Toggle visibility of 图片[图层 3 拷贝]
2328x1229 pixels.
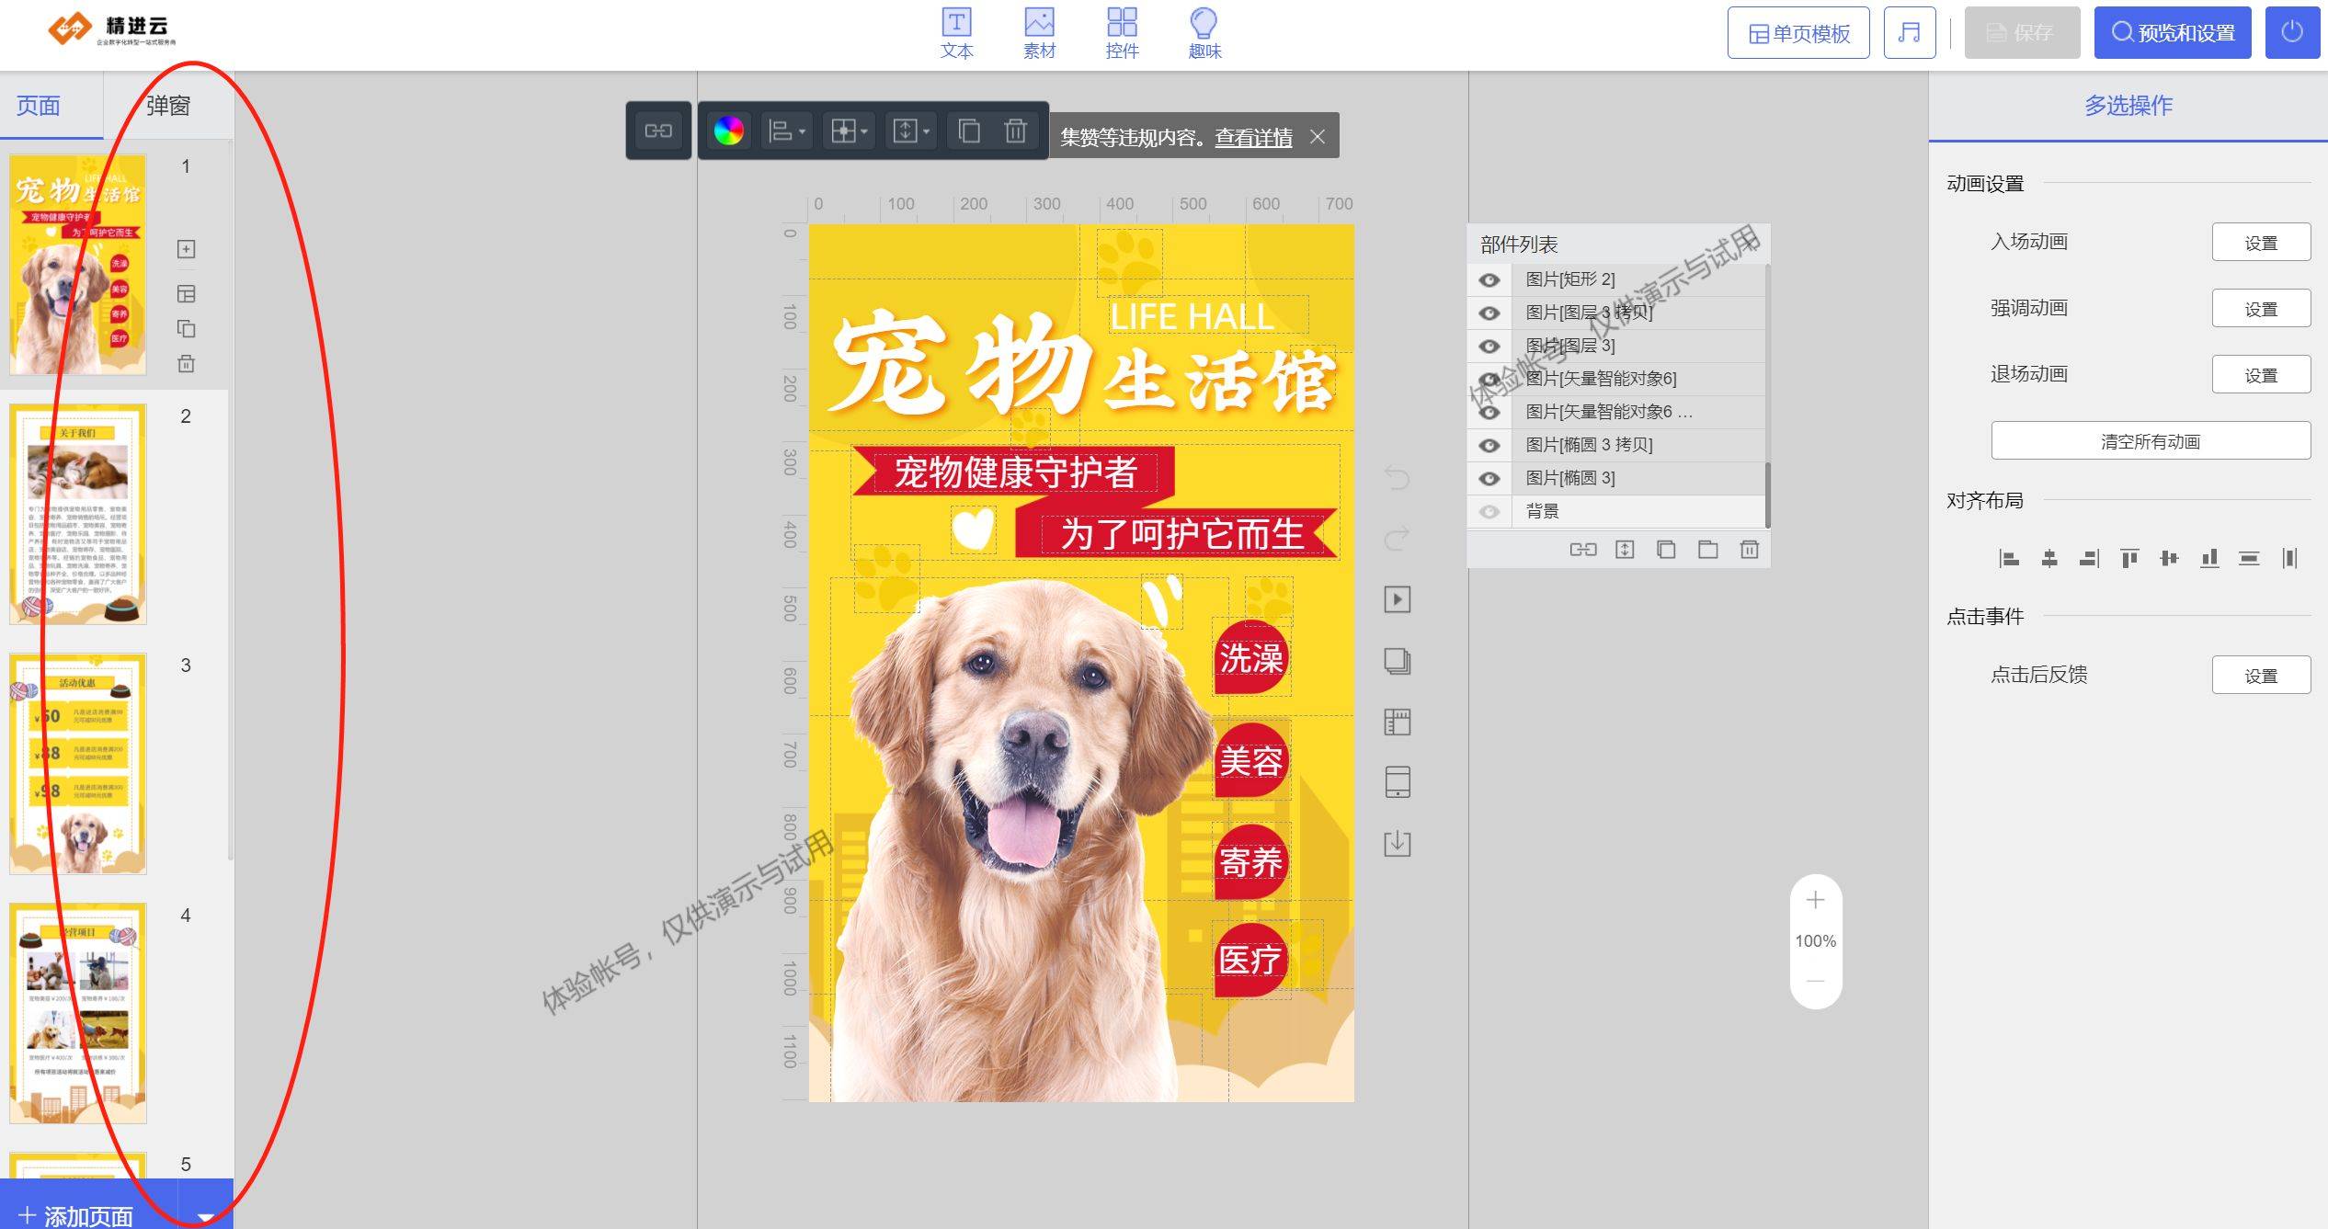(1489, 313)
